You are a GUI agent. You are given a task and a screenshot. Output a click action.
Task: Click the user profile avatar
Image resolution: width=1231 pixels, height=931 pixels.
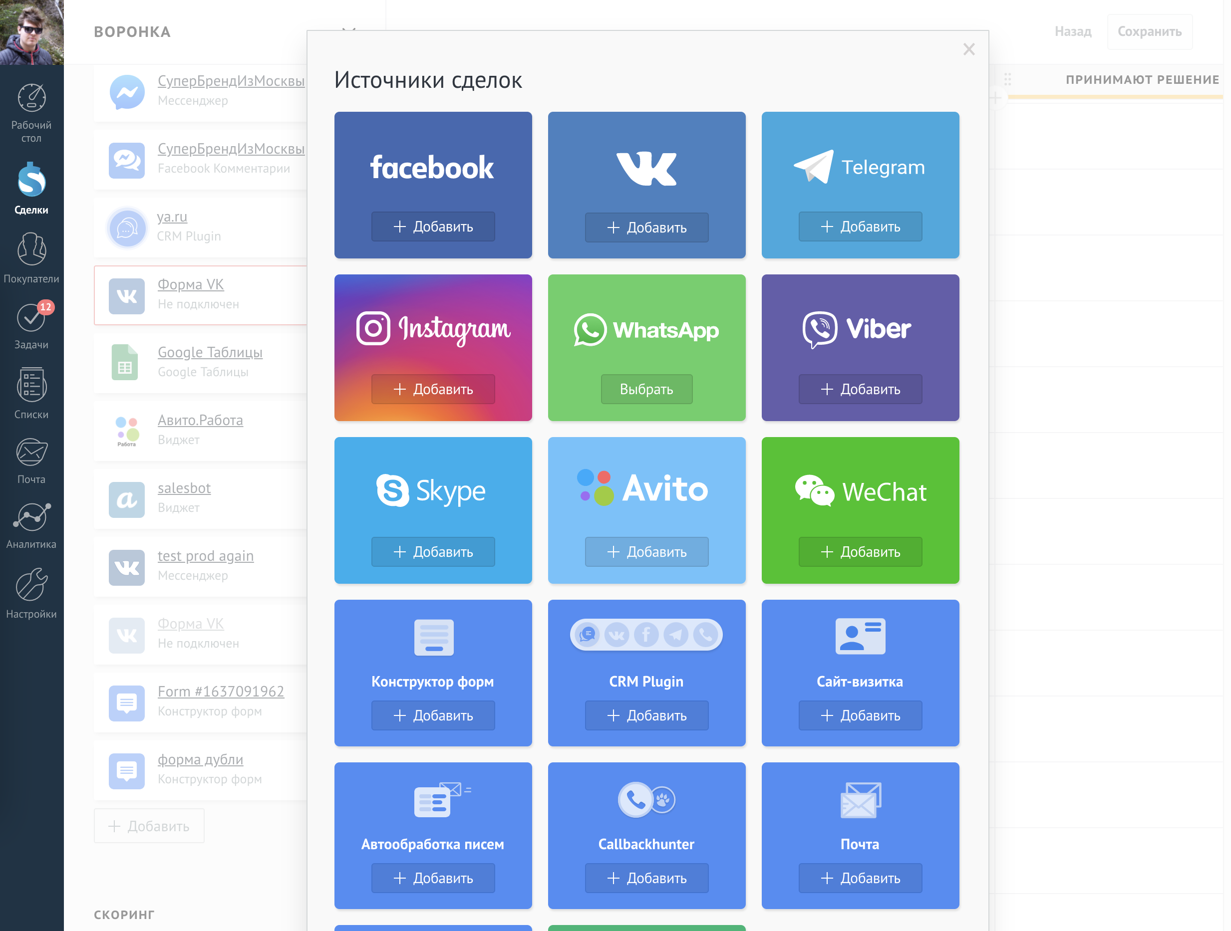point(32,32)
